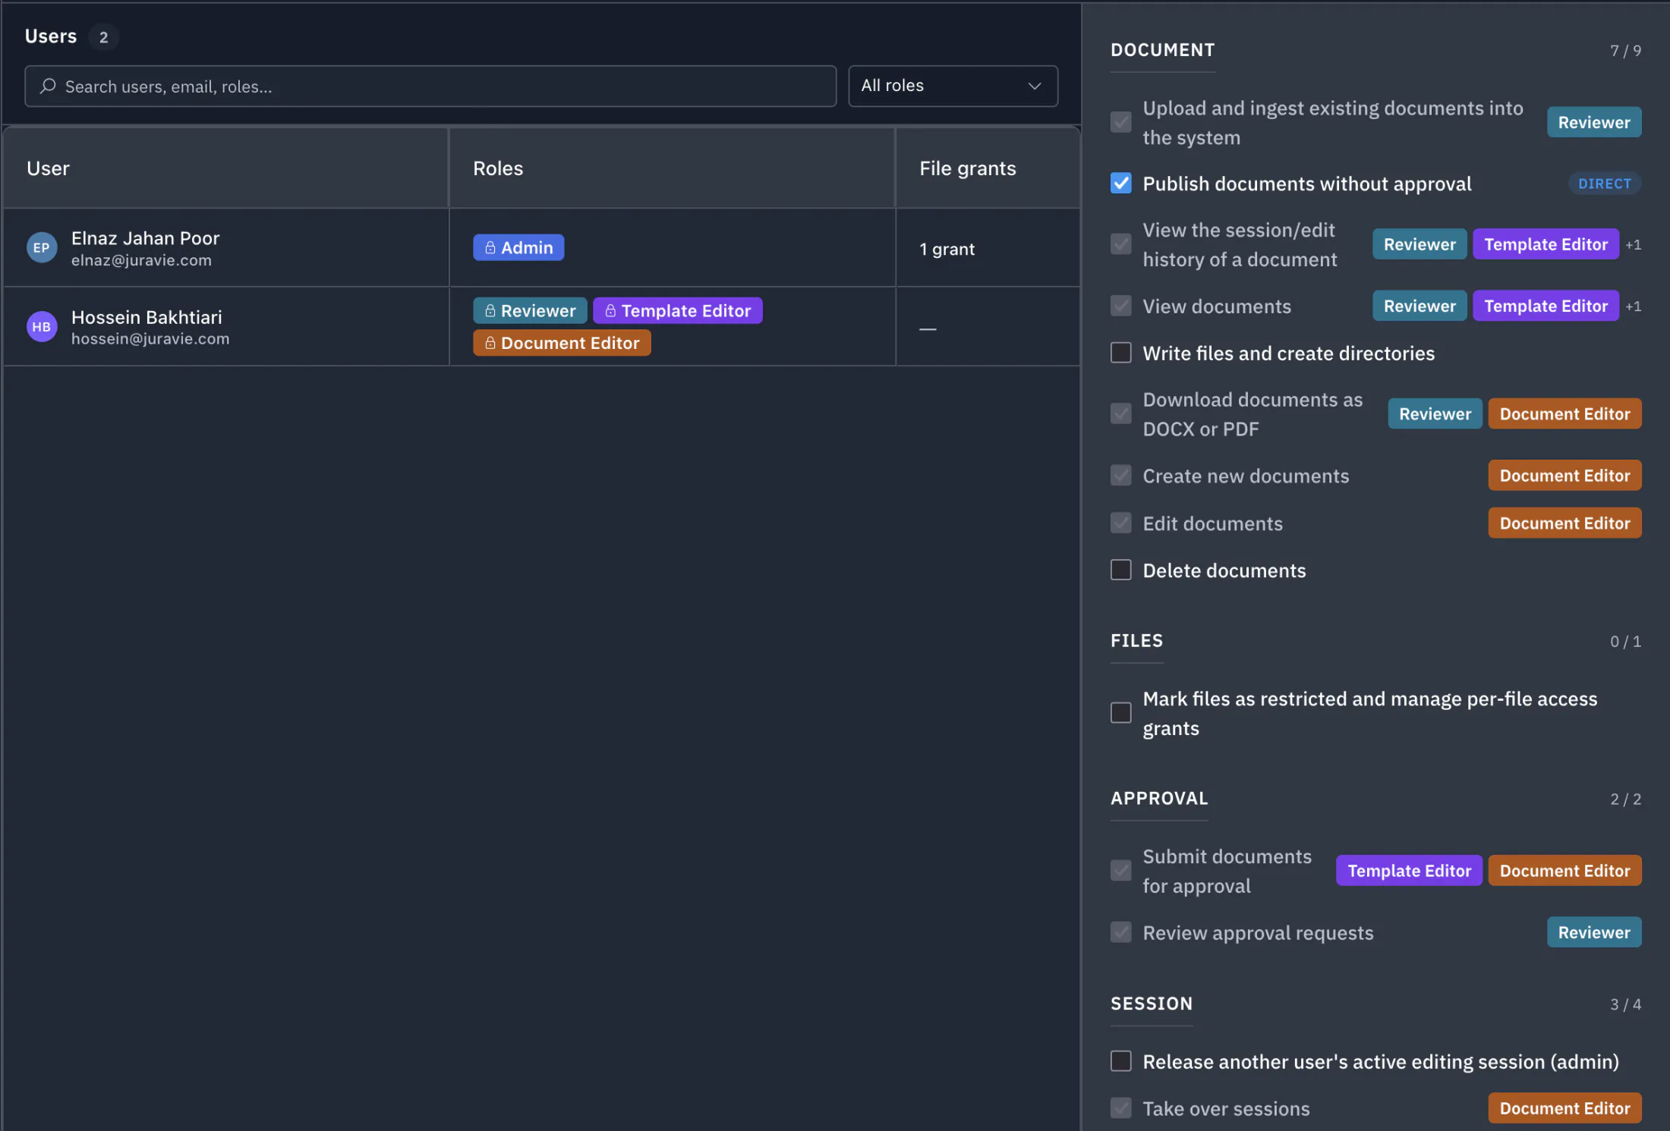Click the DIRECT tag beside Publish documents
Viewport: 1670px width, 1131px height.
1605,184
